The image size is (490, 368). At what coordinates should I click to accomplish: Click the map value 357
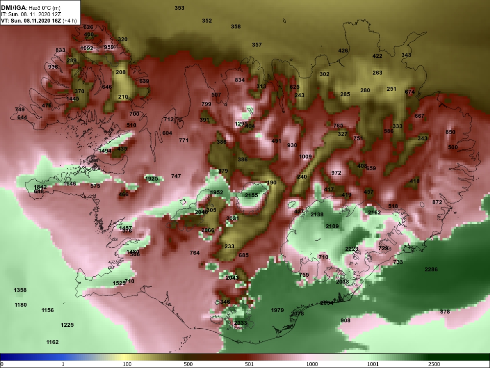[257, 45]
